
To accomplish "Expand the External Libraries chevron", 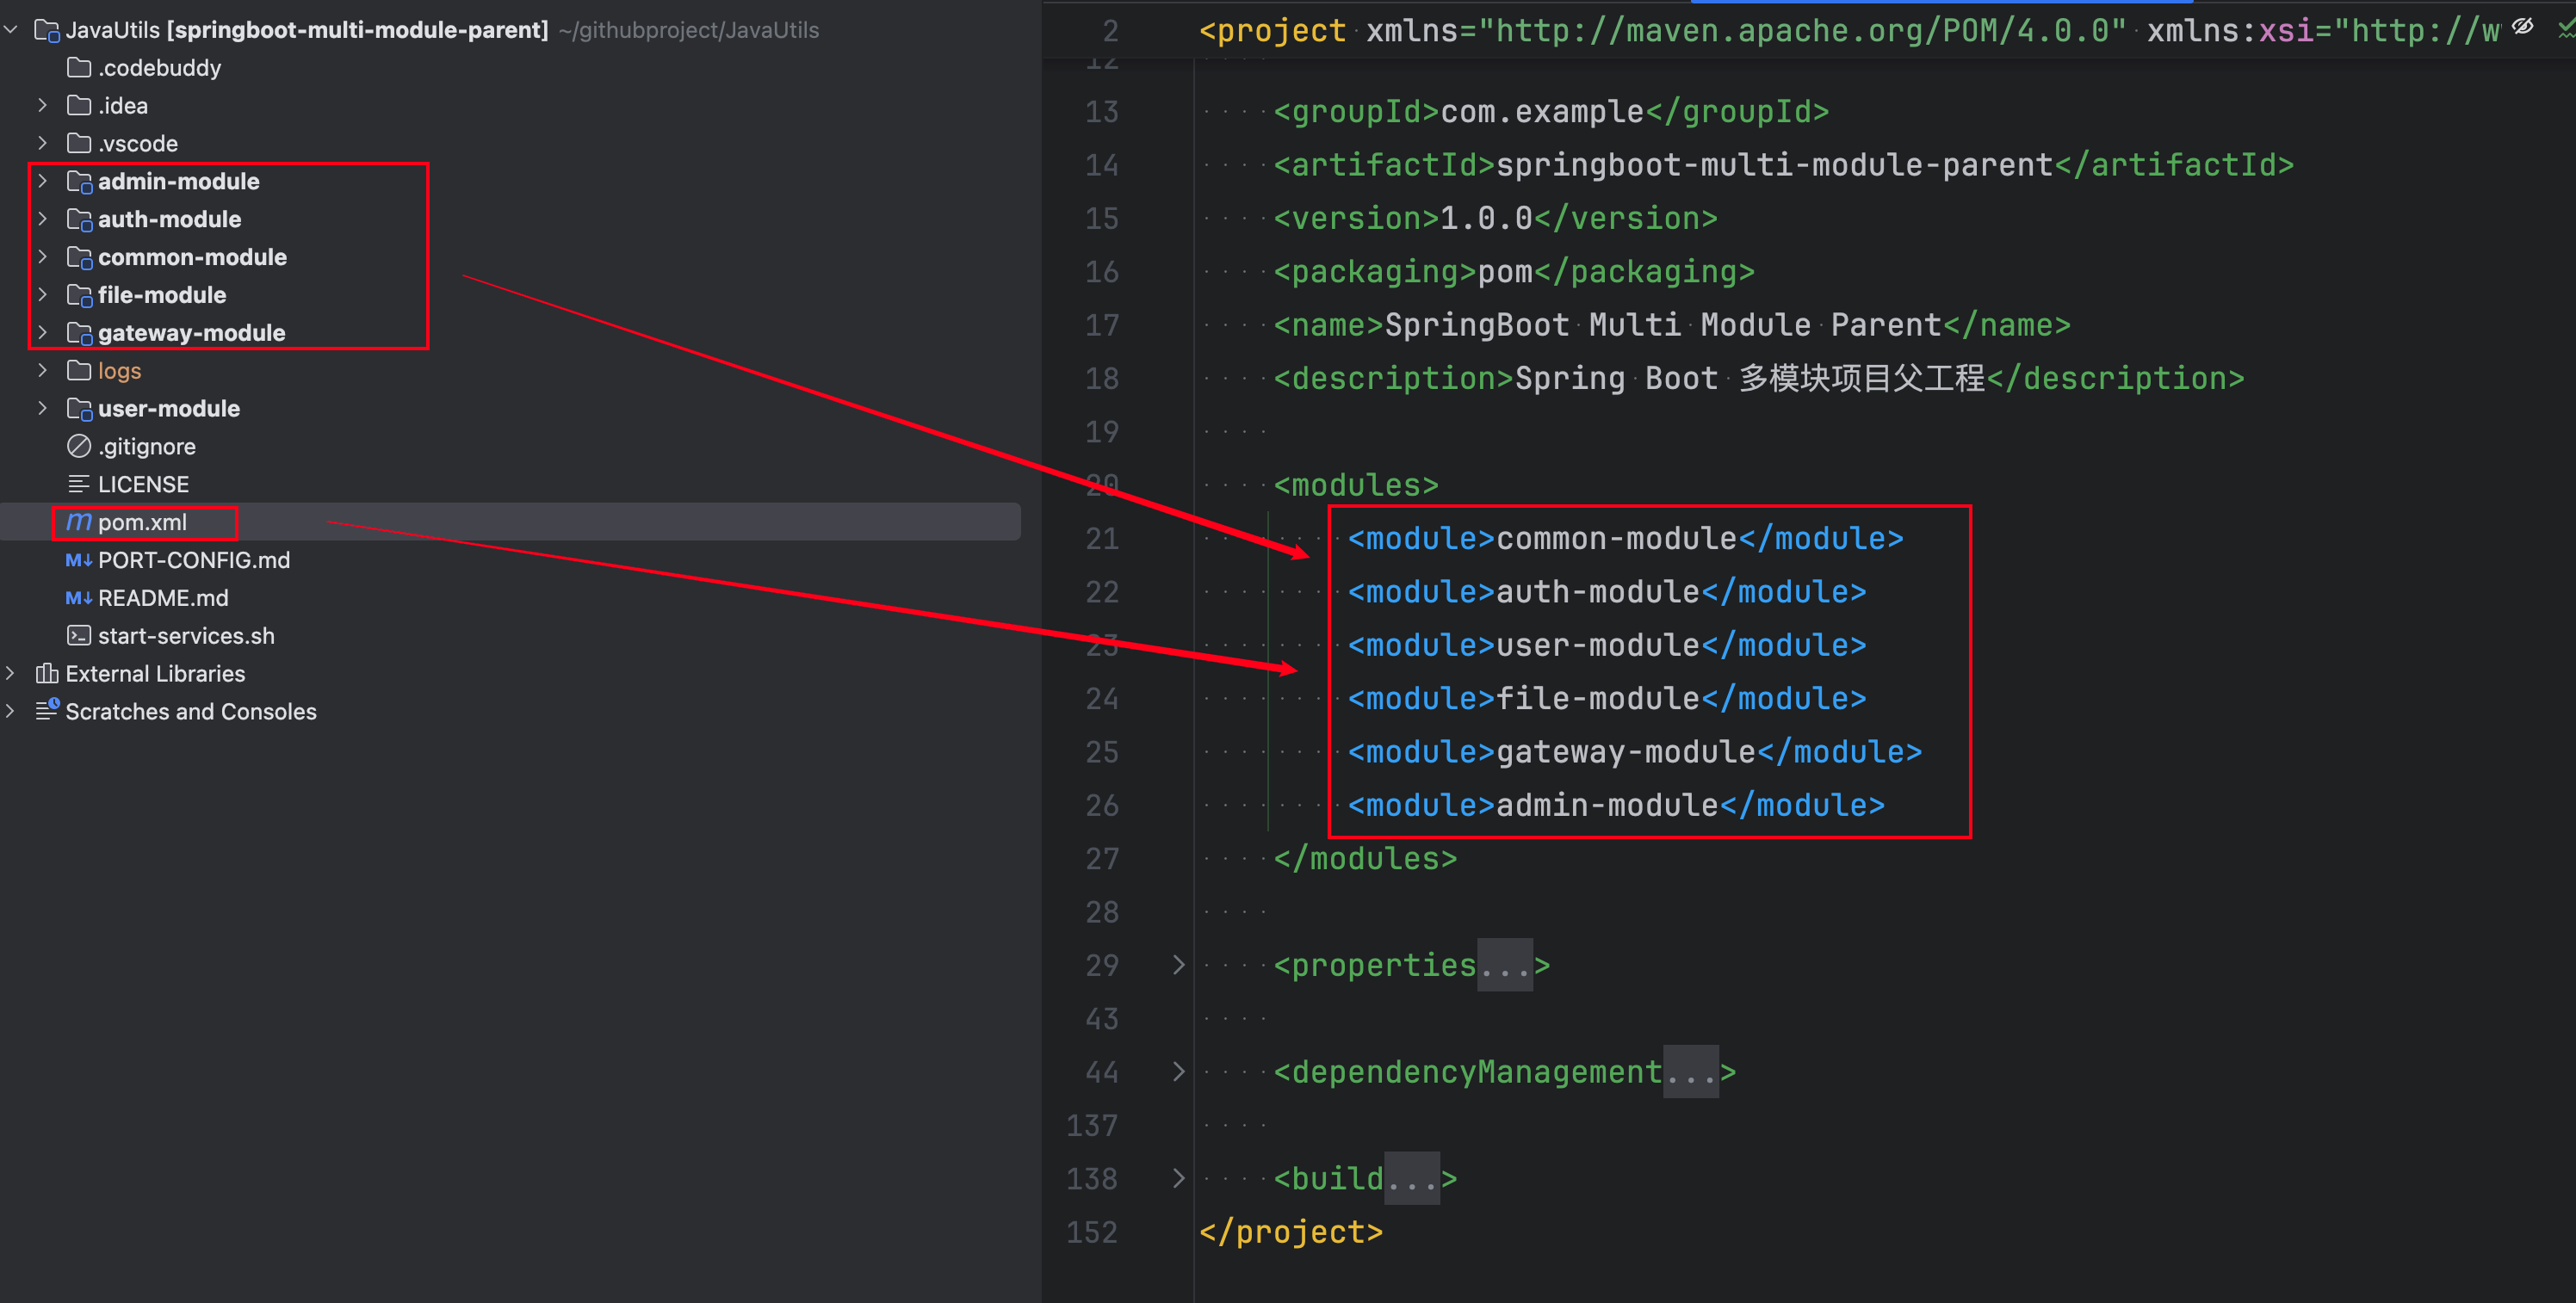I will click(11, 674).
